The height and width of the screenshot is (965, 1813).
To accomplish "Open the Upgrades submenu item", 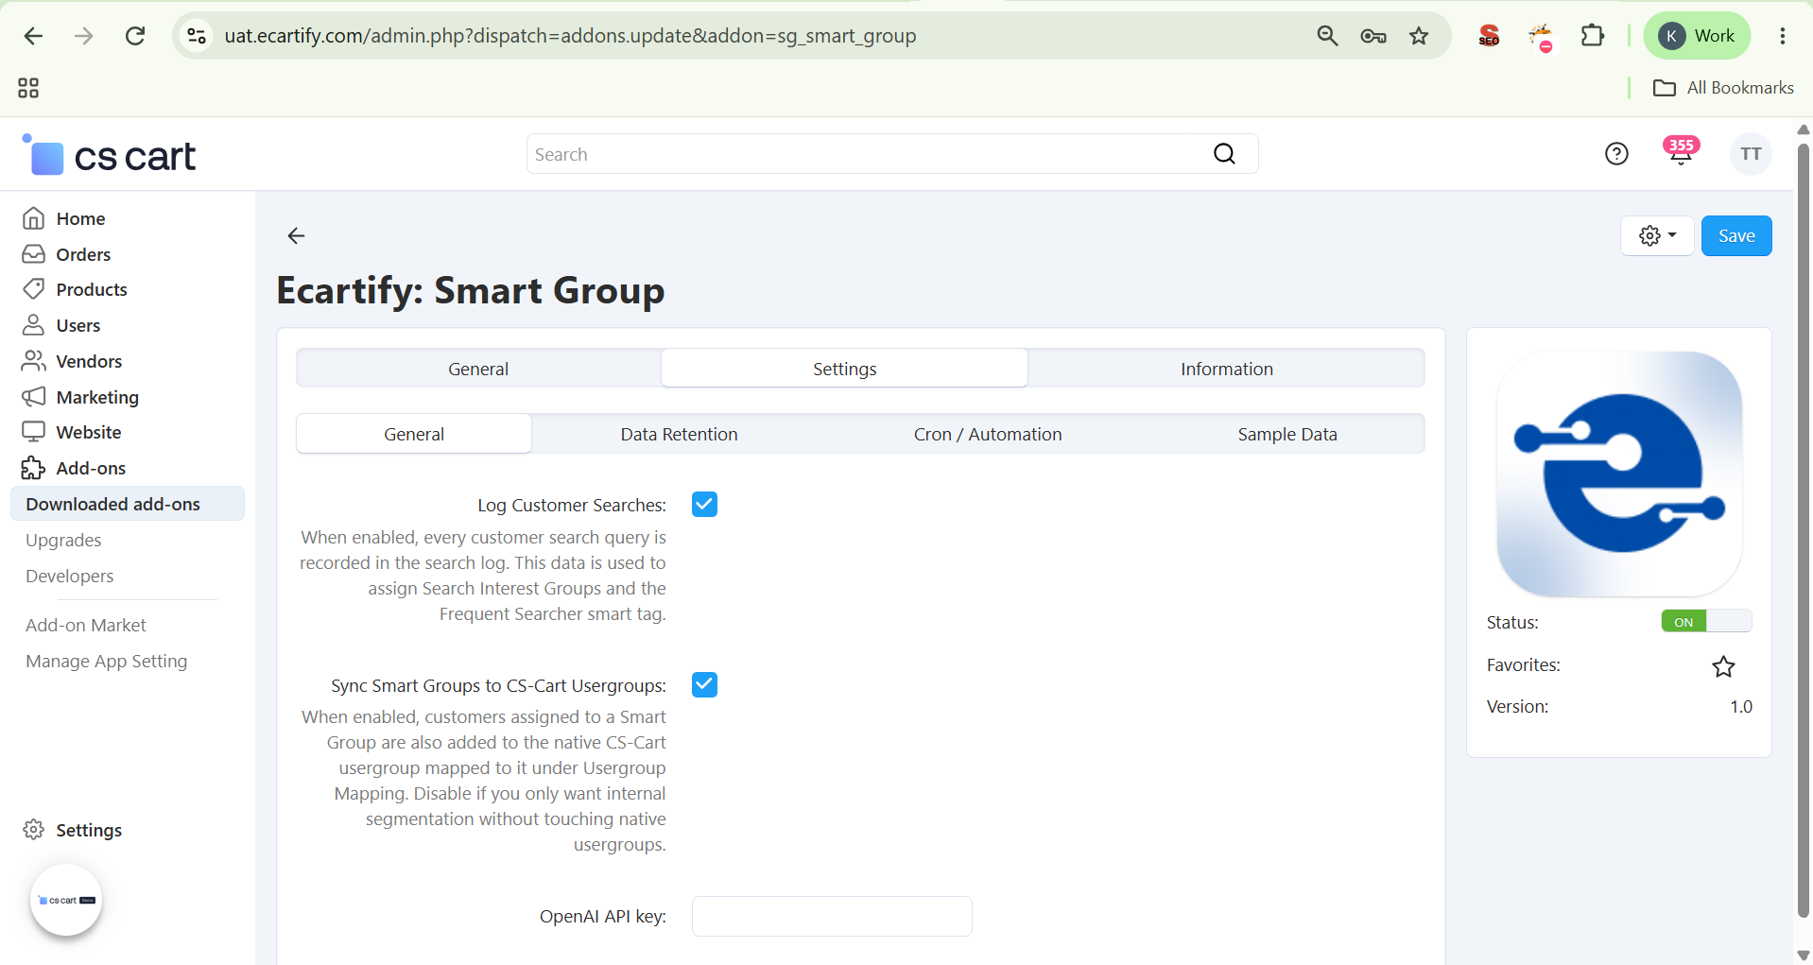I will (x=63, y=540).
